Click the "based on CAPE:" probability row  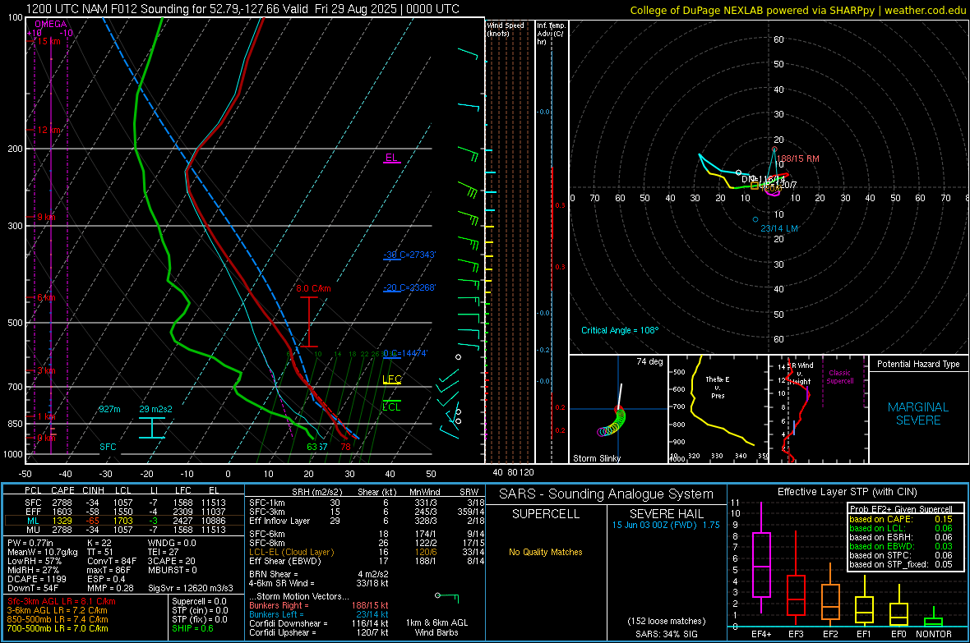coord(900,519)
